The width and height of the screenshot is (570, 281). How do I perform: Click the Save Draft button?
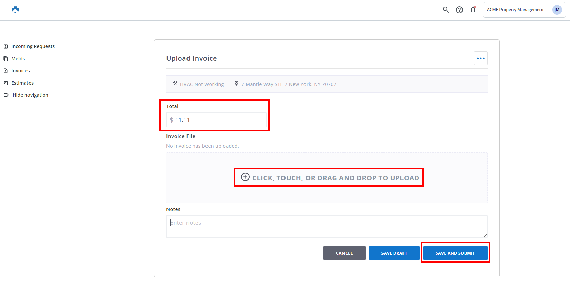click(x=394, y=253)
